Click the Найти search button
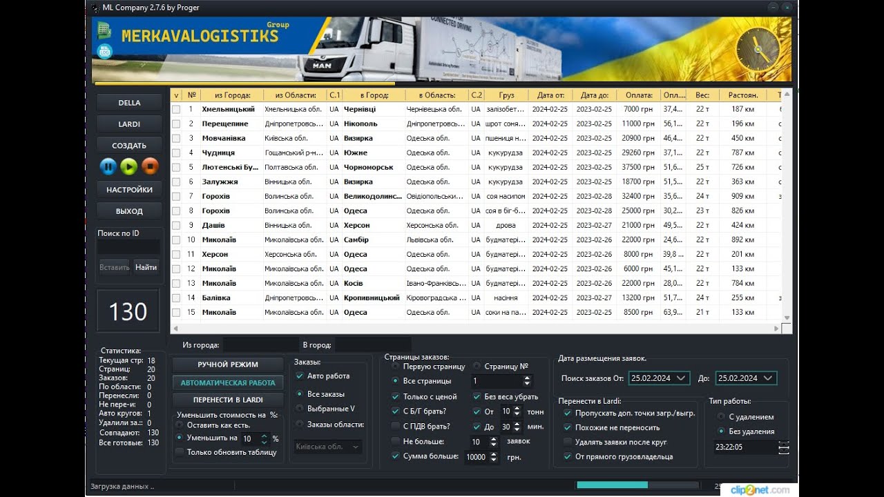 [x=146, y=267]
